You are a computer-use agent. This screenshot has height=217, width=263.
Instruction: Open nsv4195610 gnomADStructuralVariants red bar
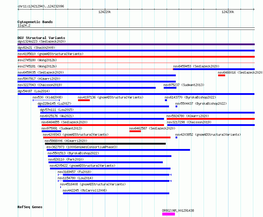pyautogui.click(x=136, y=57)
